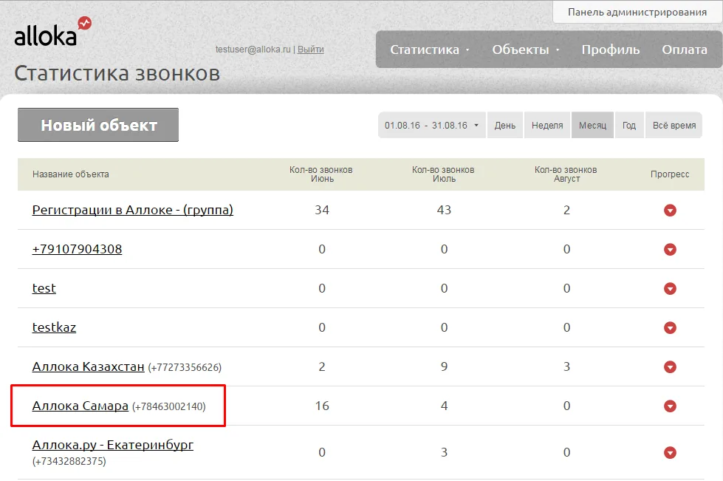Expand the Объекты menu
723x481 pixels.
click(526, 50)
